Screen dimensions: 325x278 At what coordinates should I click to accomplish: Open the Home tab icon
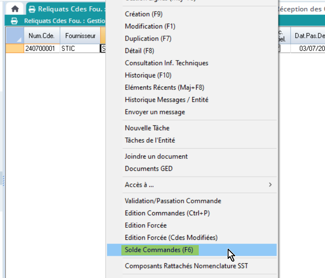[15, 9]
